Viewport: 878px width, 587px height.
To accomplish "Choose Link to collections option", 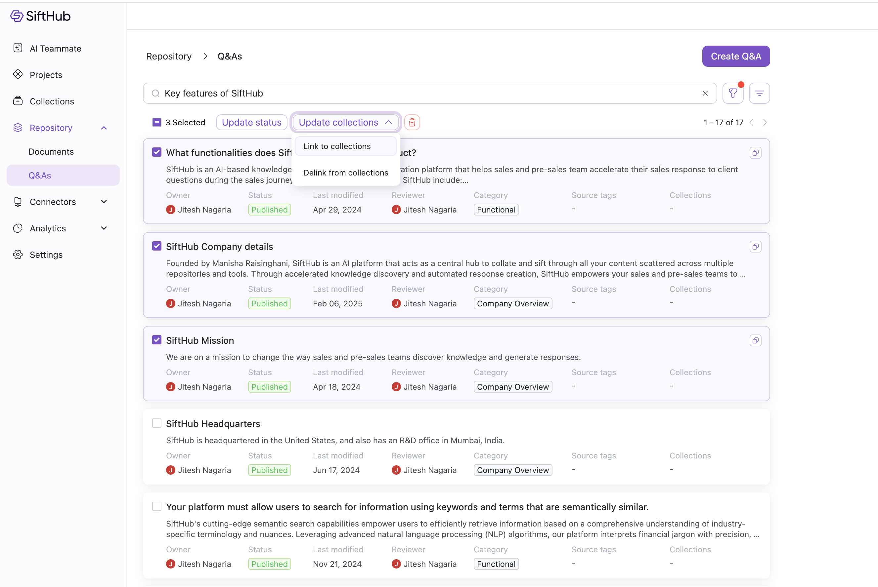I will [x=337, y=146].
